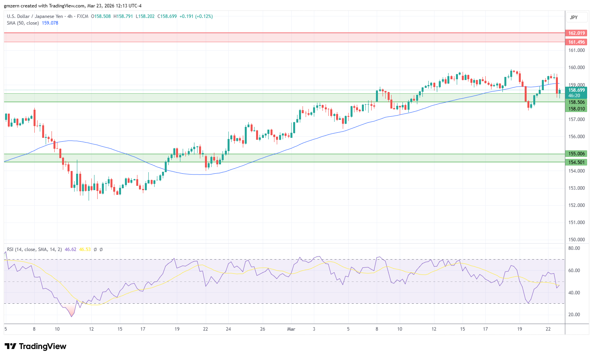
Task: Click the current price label 158.699 on axis
Action: 576,90
